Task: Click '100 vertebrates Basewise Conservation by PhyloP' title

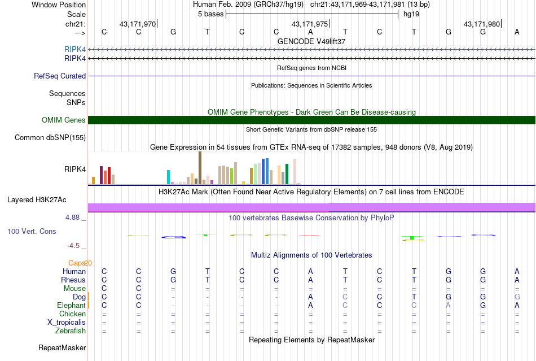Action: [311, 218]
